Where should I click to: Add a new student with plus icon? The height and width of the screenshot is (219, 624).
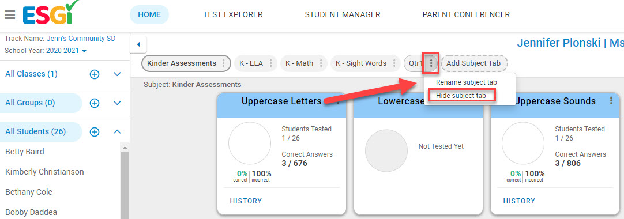(x=95, y=131)
